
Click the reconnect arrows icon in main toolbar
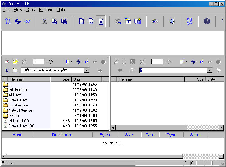pyautogui.click(x=27, y=21)
